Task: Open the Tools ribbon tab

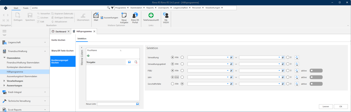Action: [26, 8]
